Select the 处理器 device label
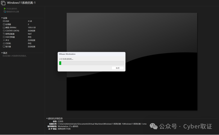Screen dimensions: 219x135 click(8, 24)
